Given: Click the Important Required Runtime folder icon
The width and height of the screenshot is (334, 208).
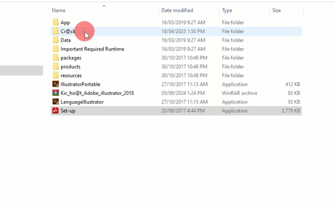Looking at the screenshot, I should tap(56, 49).
